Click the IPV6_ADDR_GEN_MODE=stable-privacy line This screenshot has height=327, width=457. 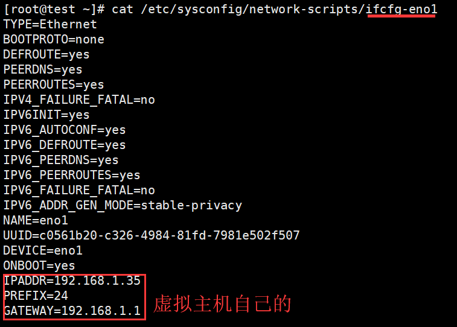click(123, 205)
